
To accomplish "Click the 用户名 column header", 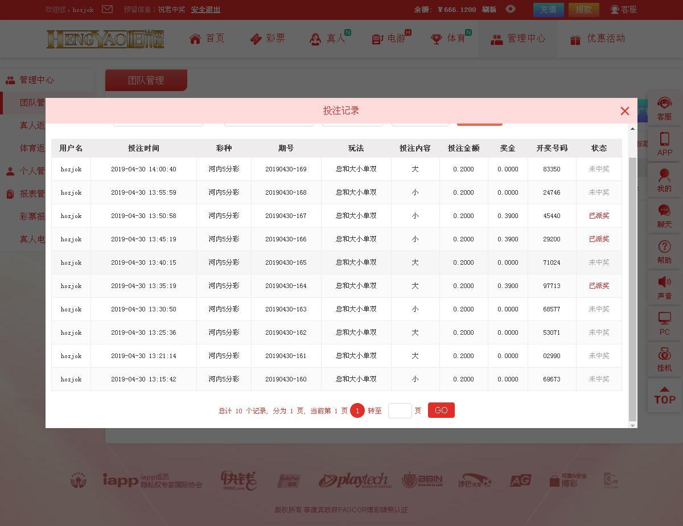I will tap(71, 148).
